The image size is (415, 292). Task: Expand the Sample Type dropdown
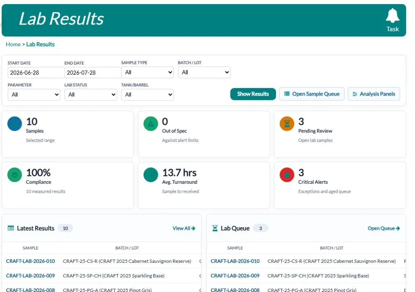(147, 72)
